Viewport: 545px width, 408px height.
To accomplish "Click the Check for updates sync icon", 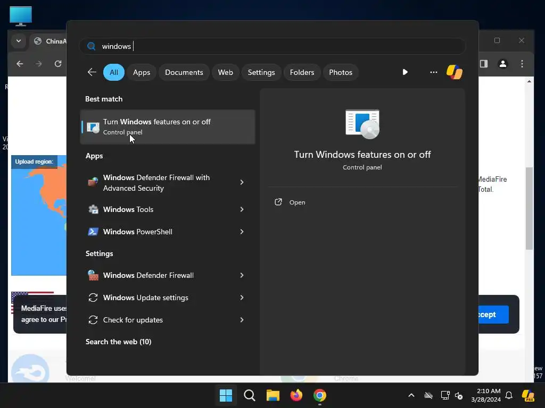I will (x=93, y=319).
